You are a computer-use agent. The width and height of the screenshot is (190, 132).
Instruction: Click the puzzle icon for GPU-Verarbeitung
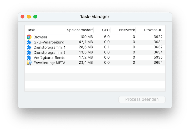(x=29, y=42)
